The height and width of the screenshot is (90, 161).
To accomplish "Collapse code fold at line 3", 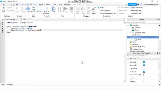I will pos(6,26).
